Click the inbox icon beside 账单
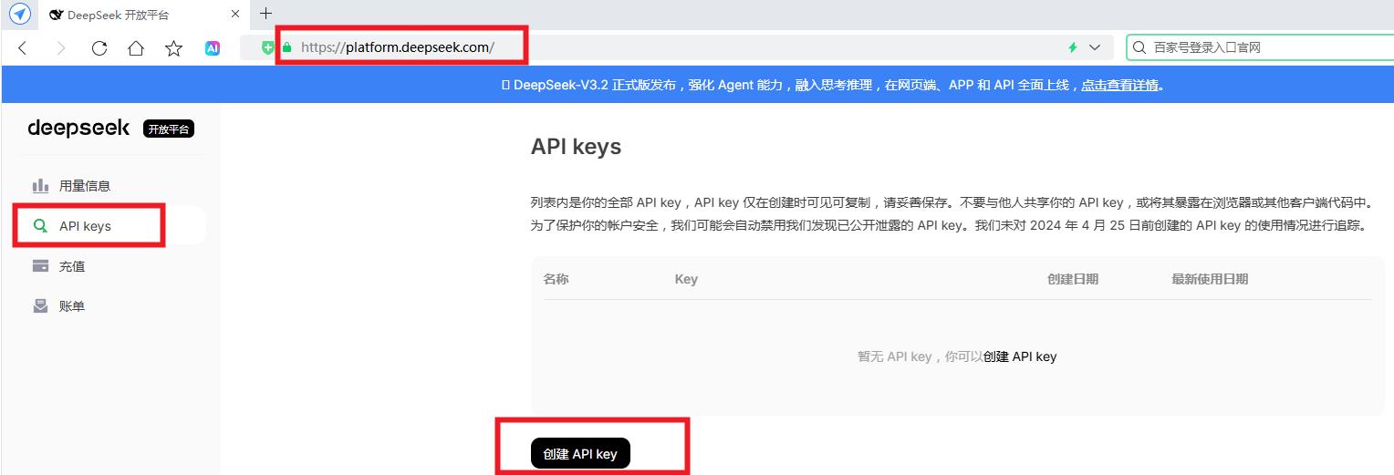 coord(40,306)
